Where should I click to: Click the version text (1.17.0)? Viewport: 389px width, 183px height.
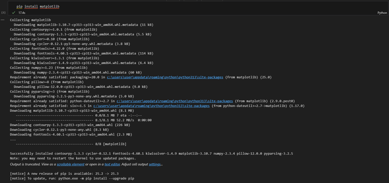[x=297, y=106]
